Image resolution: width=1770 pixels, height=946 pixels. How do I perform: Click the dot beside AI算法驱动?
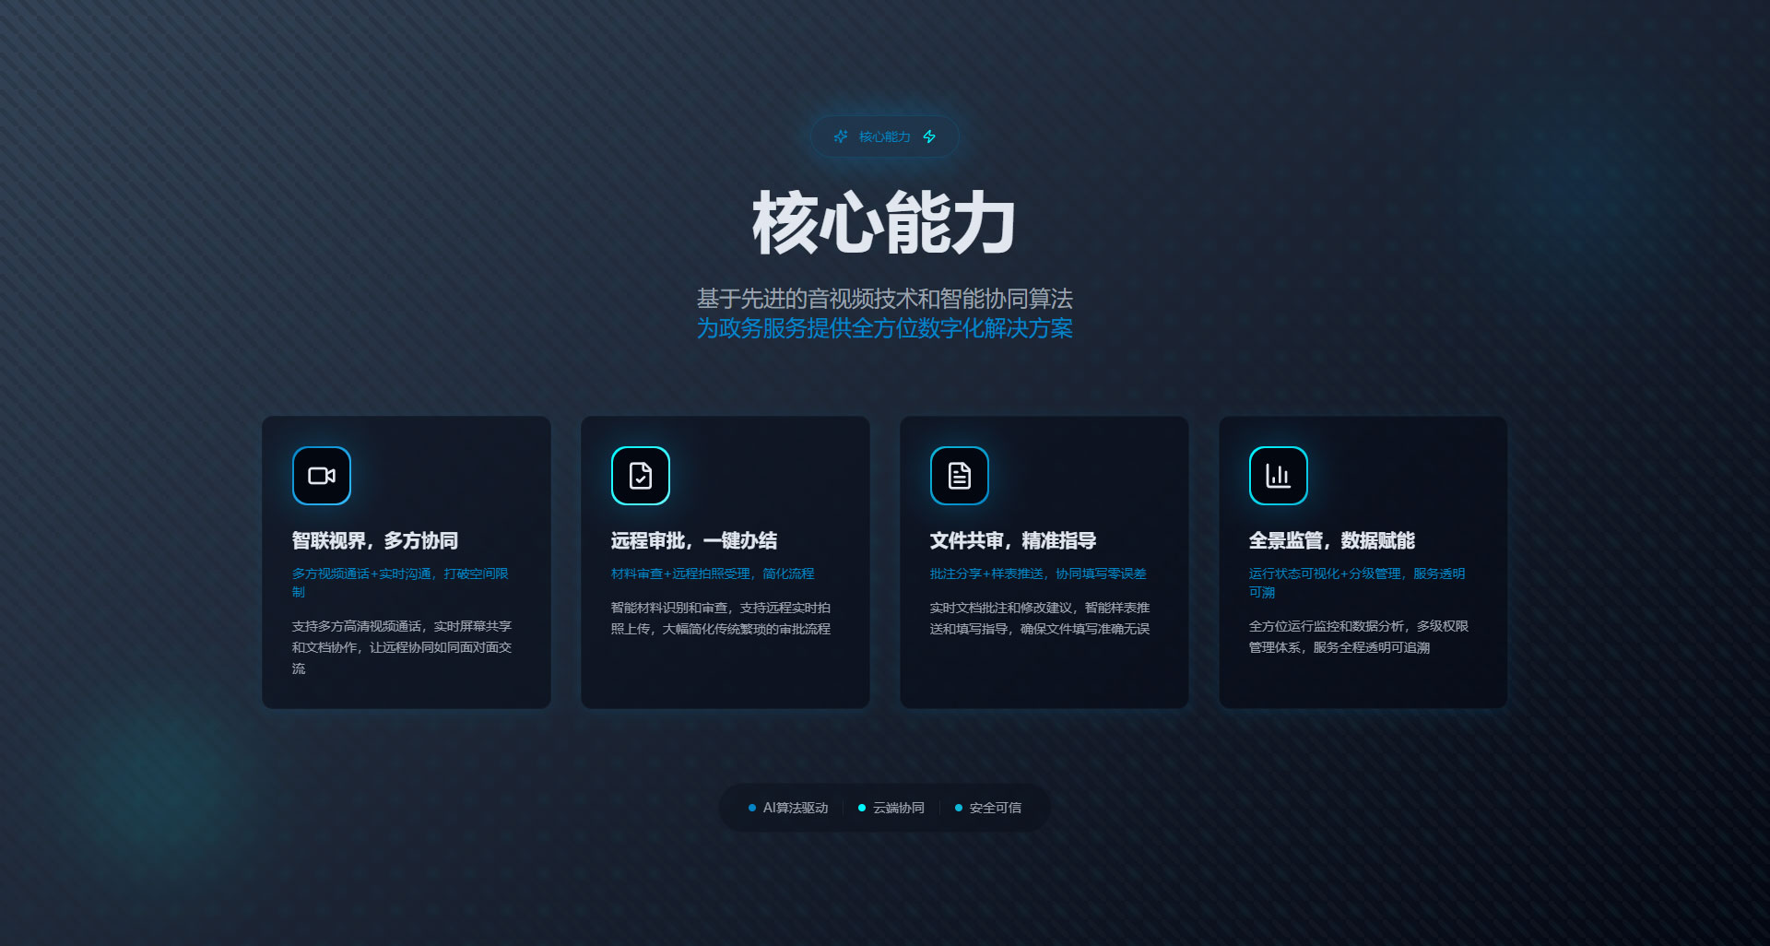752,808
